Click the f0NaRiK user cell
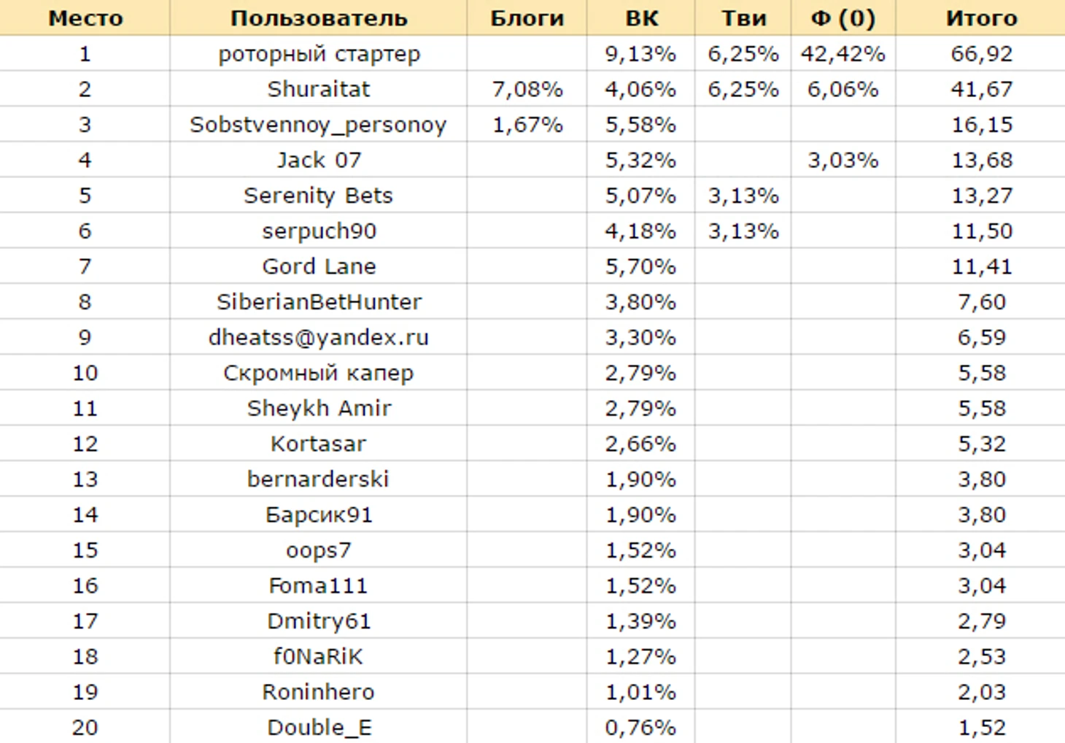 tap(319, 656)
